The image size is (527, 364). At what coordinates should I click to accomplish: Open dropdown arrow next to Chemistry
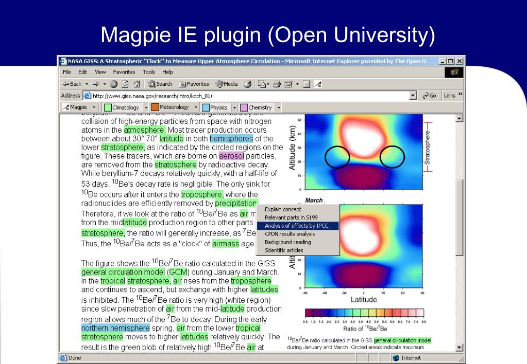(x=279, y=107)
